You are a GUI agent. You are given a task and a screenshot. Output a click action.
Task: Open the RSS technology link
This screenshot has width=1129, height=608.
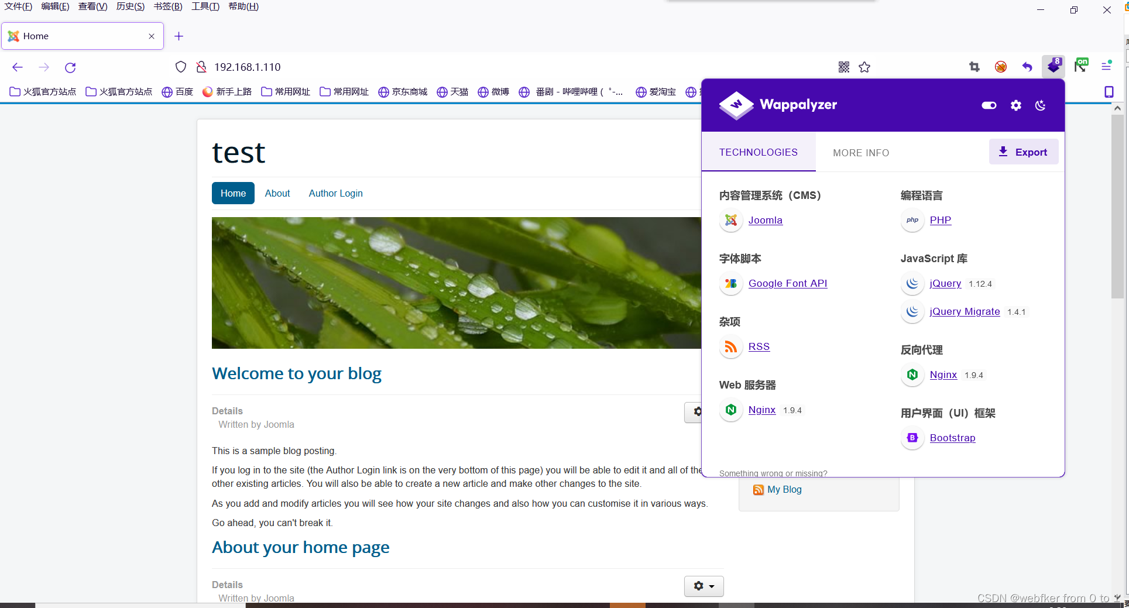click(759, 346)
